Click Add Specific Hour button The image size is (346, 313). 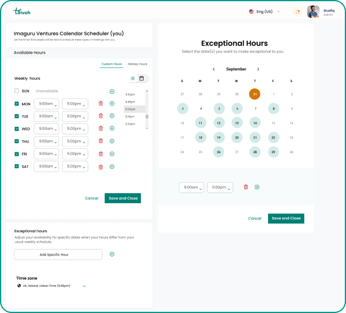[x=58, y=254]
